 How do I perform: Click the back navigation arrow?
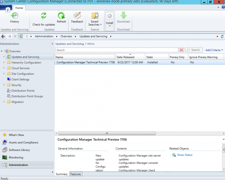(3, 36)
